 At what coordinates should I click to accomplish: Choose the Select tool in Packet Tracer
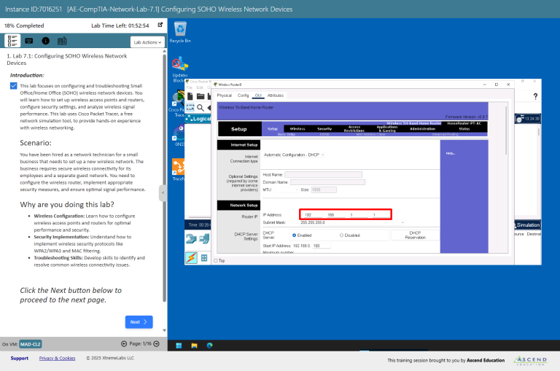coord(190,107)
